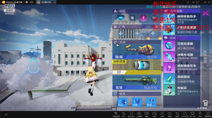Click the lv2 helmet equipment
The image size is (212, 118).
pyautogui.click(x=122, y=102)
